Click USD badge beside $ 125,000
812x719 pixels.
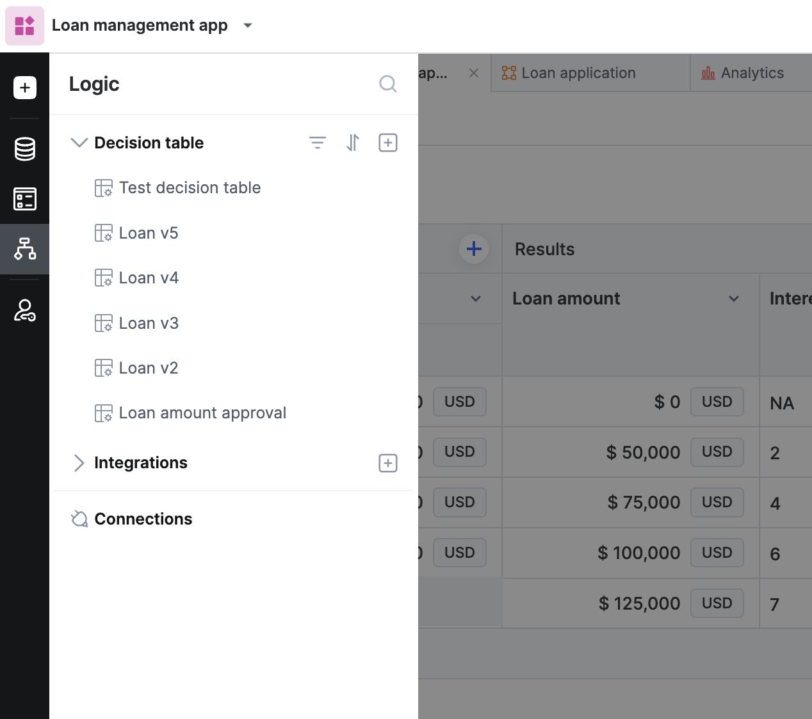717,603
